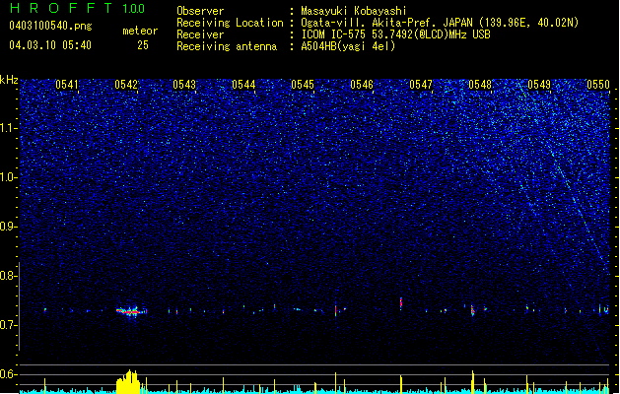Click the 1.1 kHz axis label
The height and width of the screenshot is (394, 620).
pyautogui.click(x=9, y=128)
